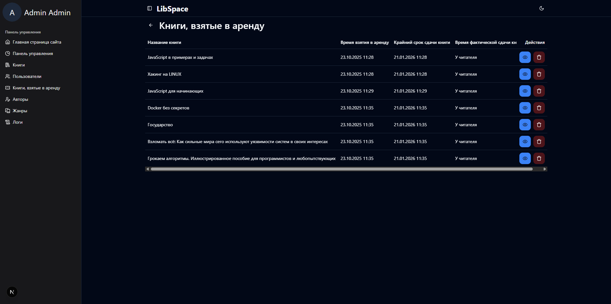The image size is (611, 304).
Task: View the JavaScript для начинающих rental entry
Action: coord(525,91)
